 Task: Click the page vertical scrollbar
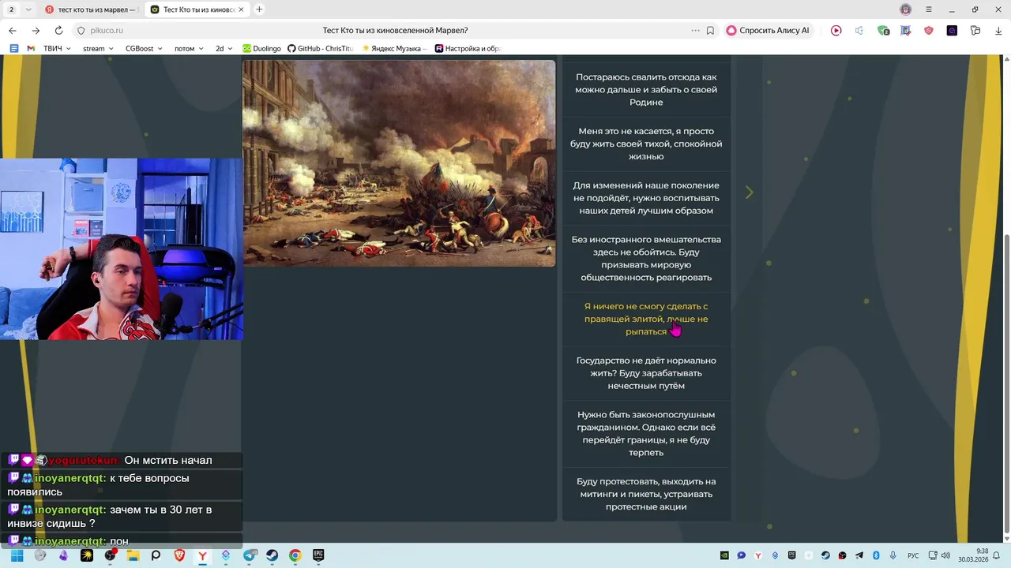pos(1005,383)
